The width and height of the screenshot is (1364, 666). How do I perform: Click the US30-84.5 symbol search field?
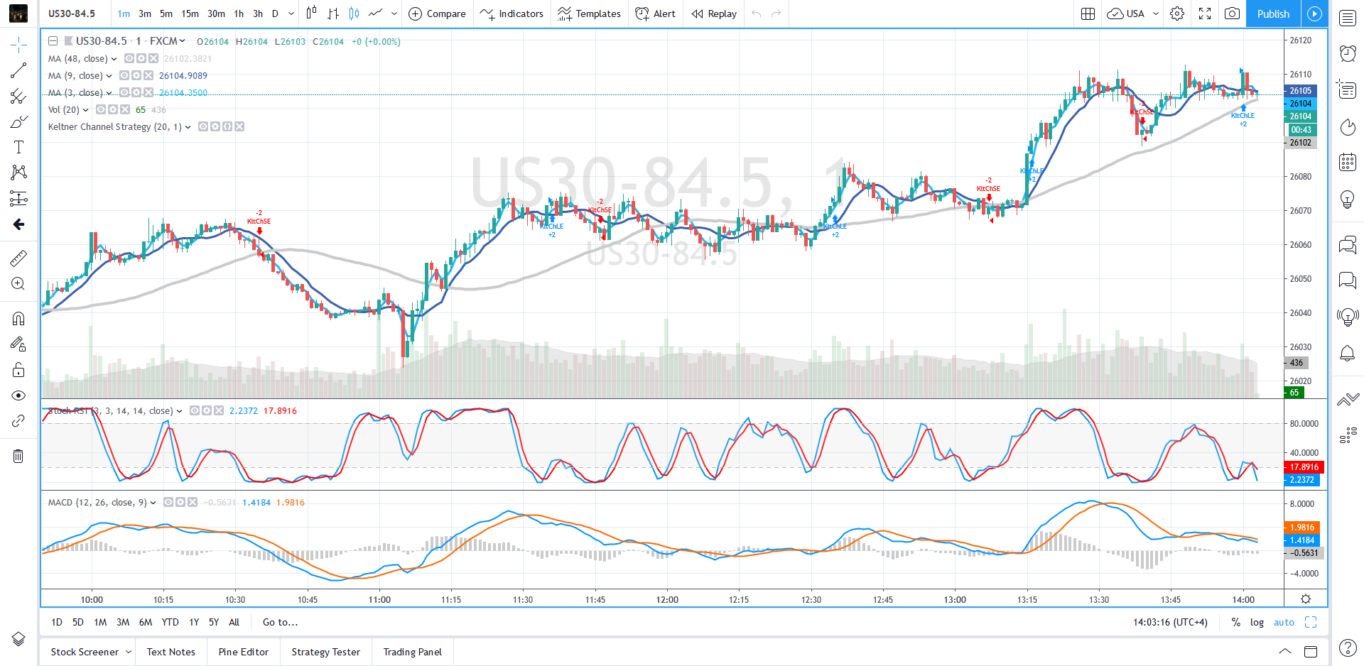pos(72,13)
